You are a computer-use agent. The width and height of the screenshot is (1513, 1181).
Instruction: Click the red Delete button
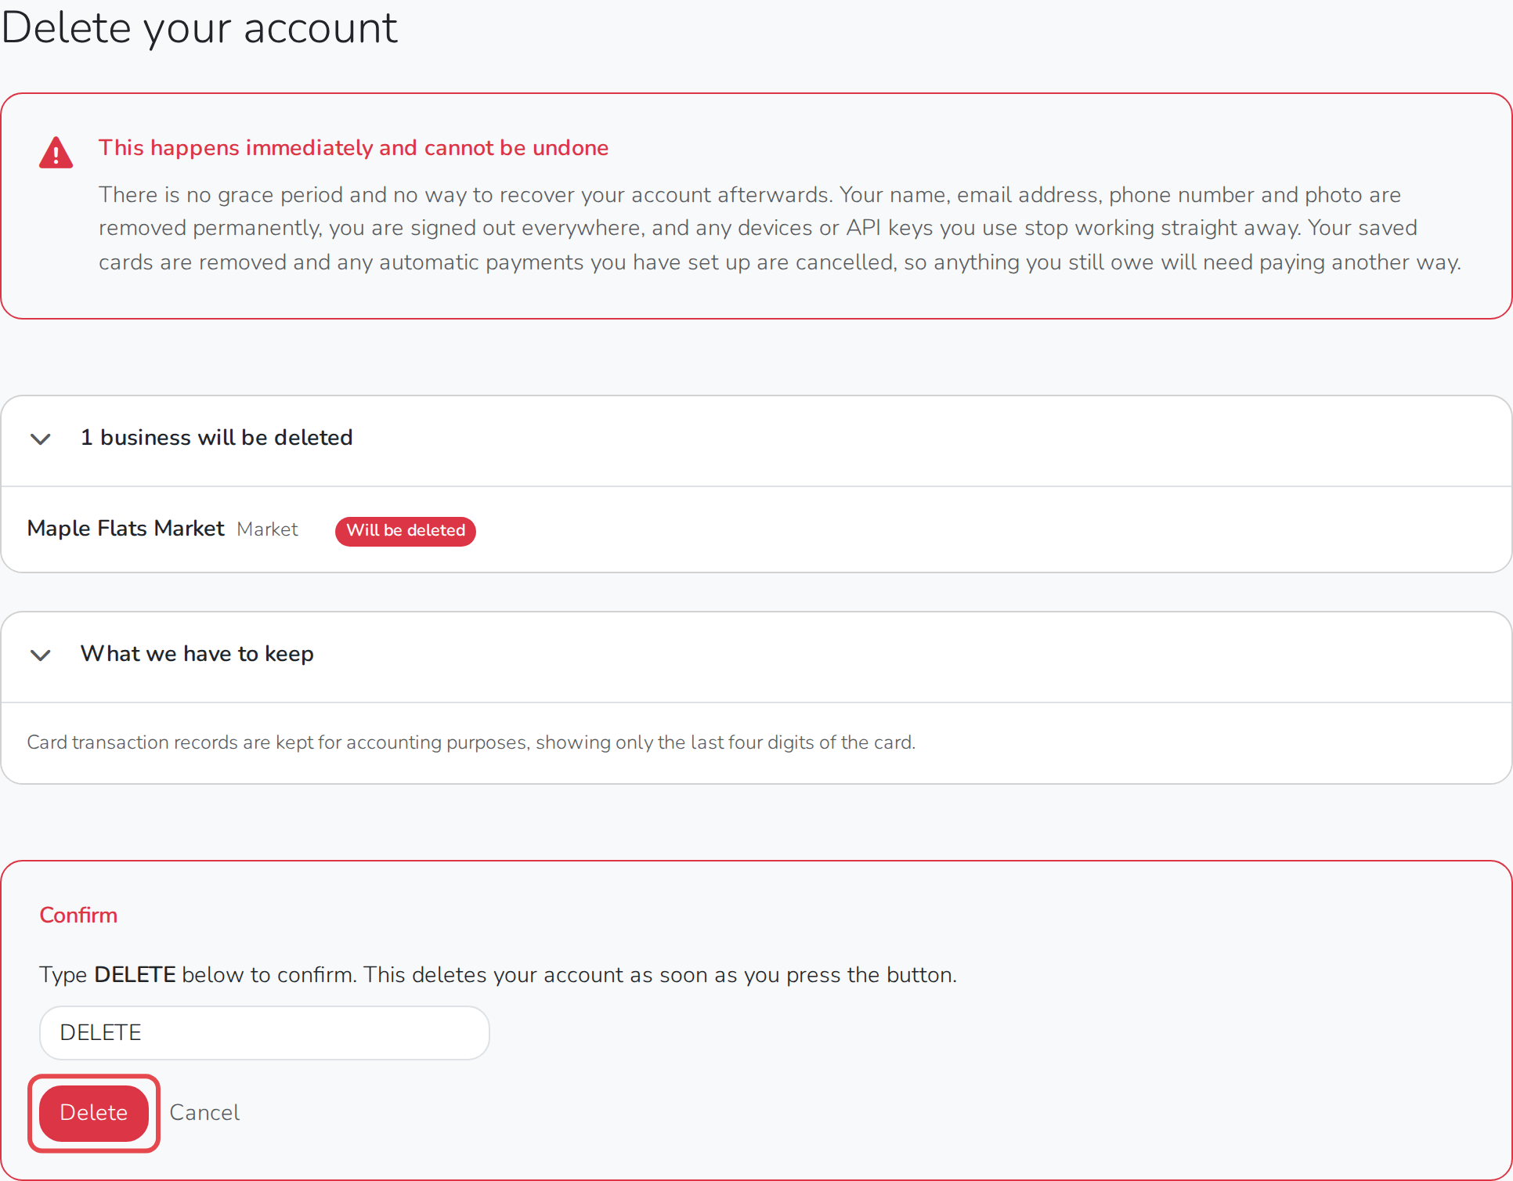pos(94,1113)
